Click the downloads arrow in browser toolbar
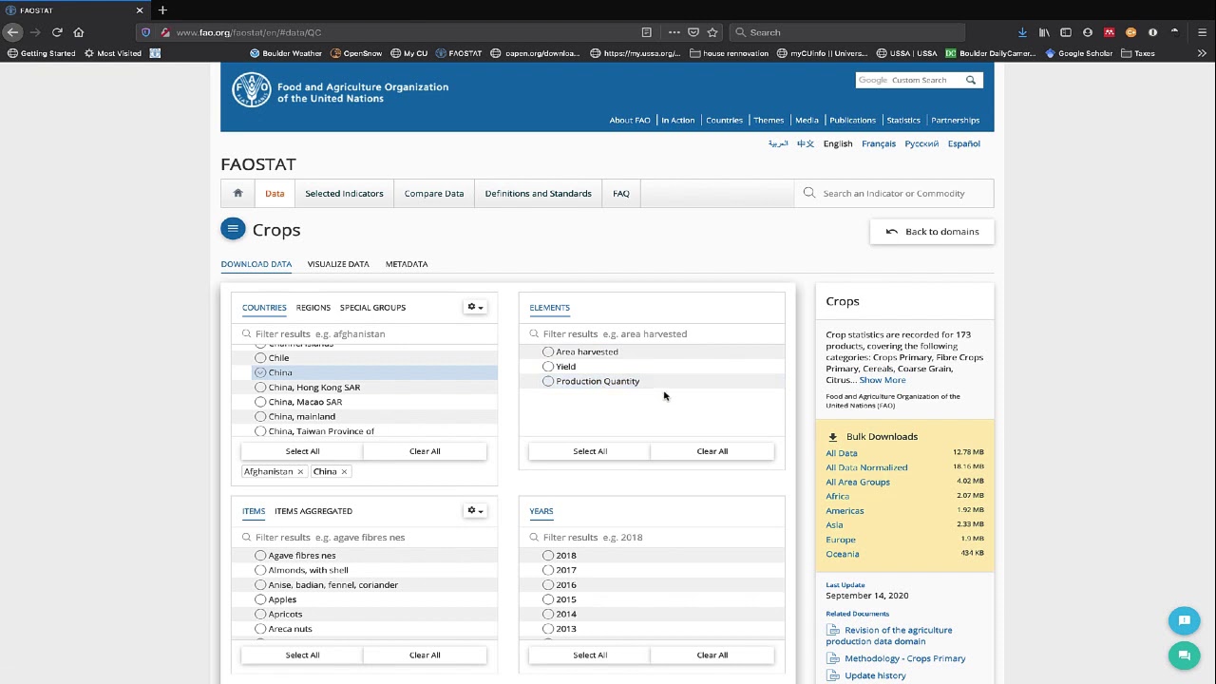The width and height of the screenshot is (1216, 684). pos(1022,32)
